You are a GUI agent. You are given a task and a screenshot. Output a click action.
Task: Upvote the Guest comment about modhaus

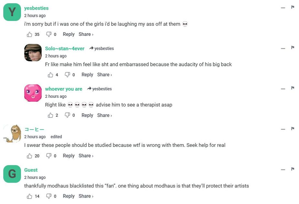click(30, 196)
